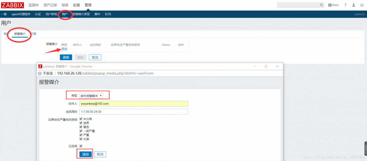Click the popup window Zabbix favicon

[40, 66]
